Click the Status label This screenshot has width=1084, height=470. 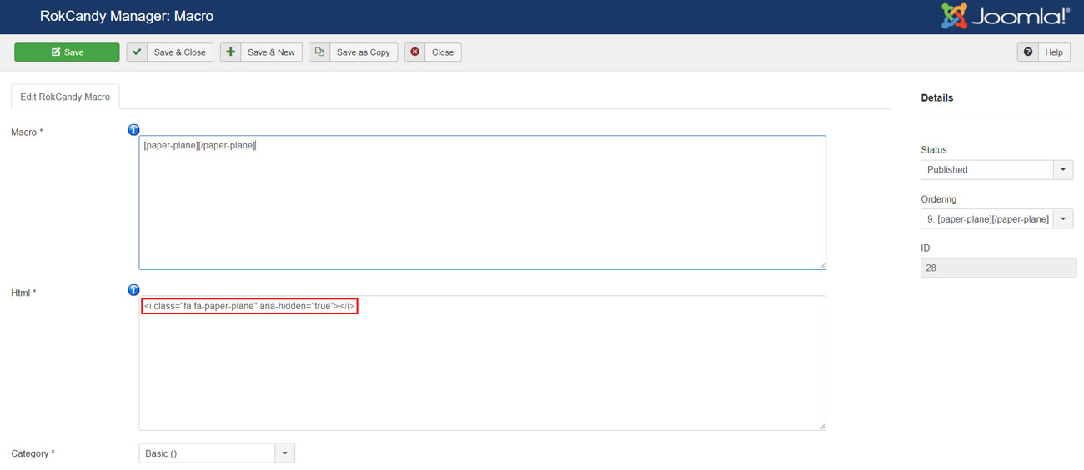(934, 150)
